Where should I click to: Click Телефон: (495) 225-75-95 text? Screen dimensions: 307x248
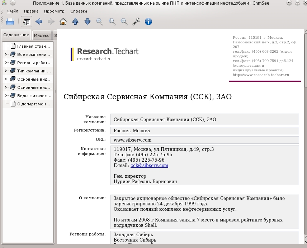pos(143,155)
